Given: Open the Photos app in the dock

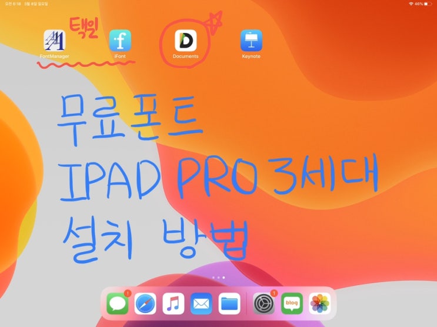Looking at the screenshot, I should coord(320,303).
